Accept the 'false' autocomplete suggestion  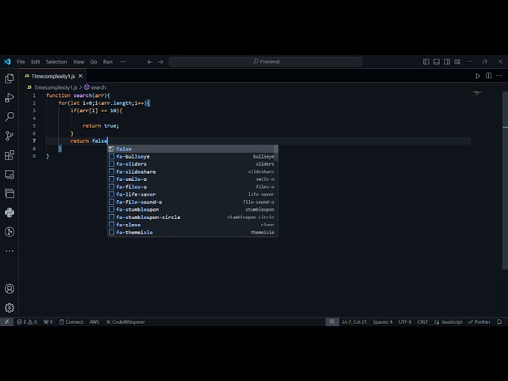coord(193,148)
